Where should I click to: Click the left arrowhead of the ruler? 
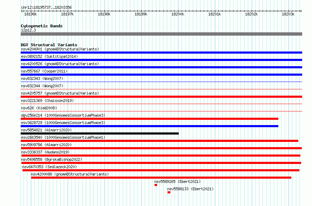tap(22, 11)
